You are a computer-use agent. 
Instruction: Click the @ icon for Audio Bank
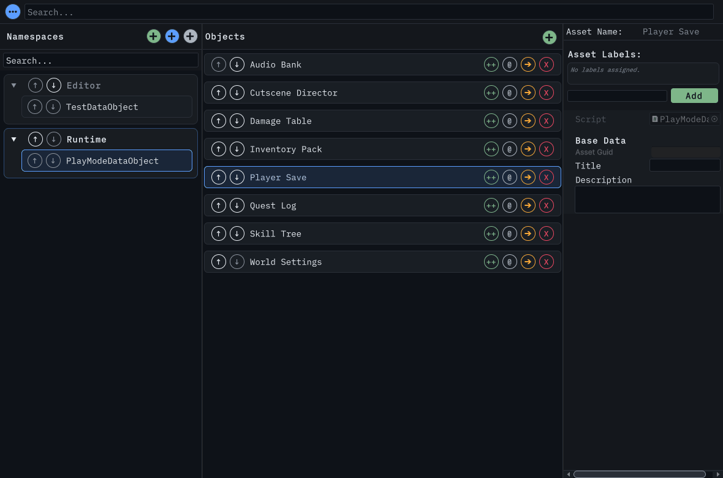[510, 64]
